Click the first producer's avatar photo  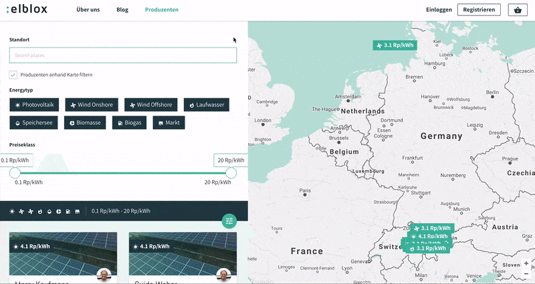point(104,275)
